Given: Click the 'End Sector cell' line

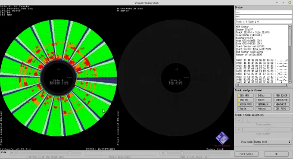Looking at the screenshot, I should pyautogui.click(x=249, y=52).
